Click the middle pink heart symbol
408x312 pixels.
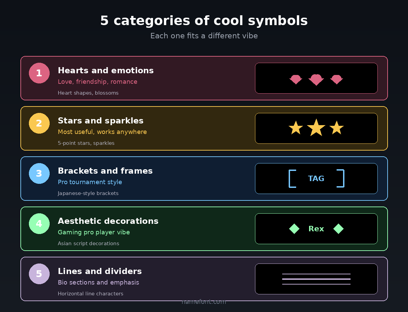pyautogui.click(x=316, y=79)
